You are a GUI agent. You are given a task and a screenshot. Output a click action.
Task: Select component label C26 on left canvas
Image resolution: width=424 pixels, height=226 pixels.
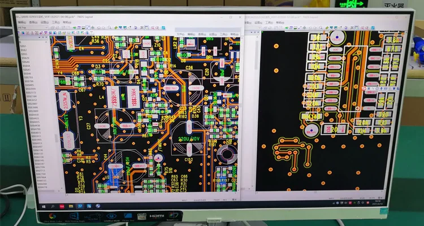(x=189, y=68)
